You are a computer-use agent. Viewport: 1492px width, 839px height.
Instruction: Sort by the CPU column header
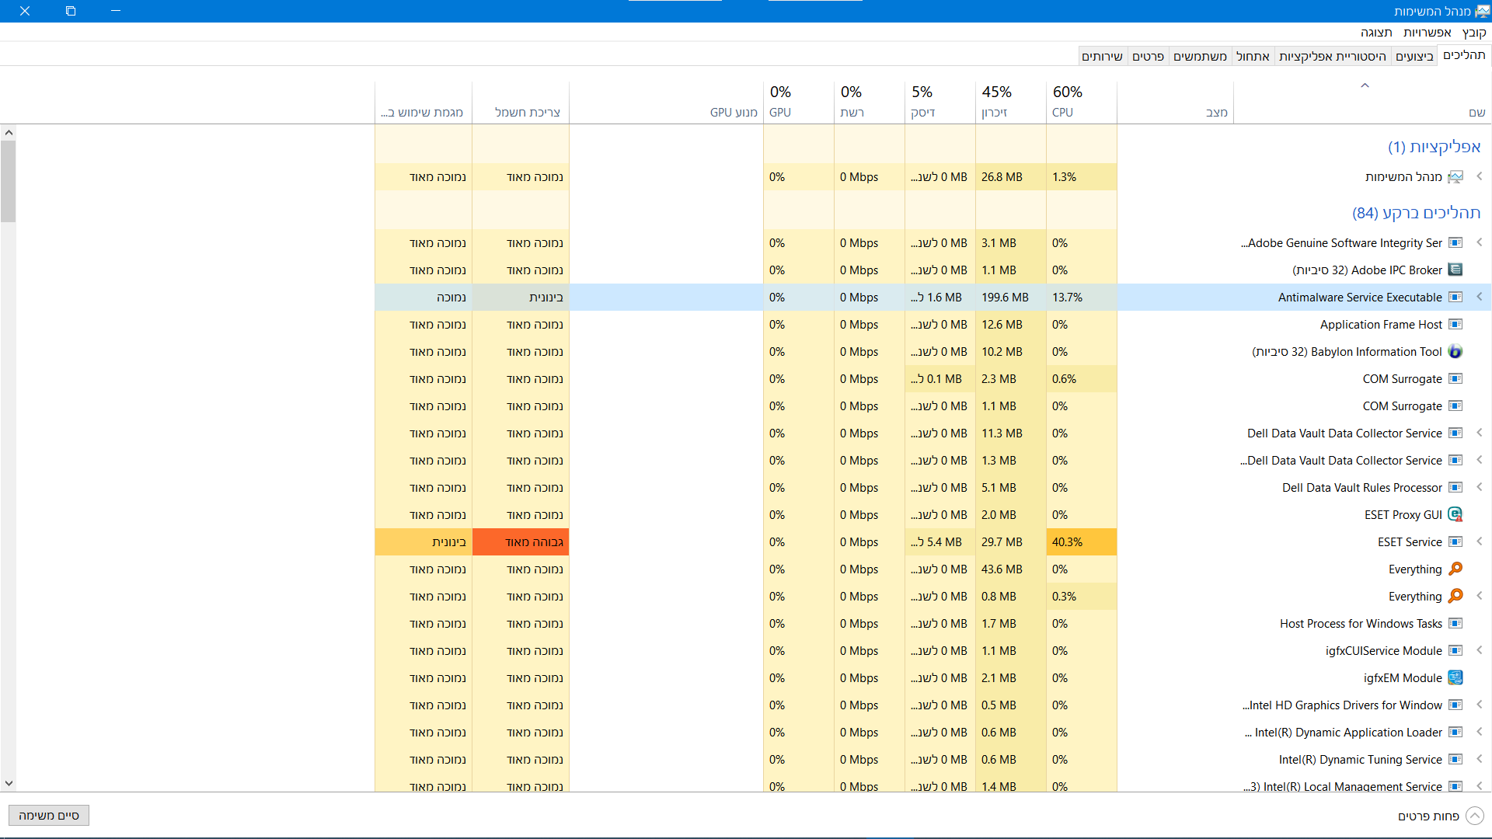(x=1081, y=102)
